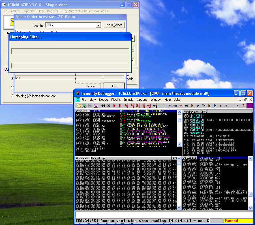Select the 'Nothing (Validates zip content)' radio button
Viewport: 255px width, 225px height.
tap(12, 96)
